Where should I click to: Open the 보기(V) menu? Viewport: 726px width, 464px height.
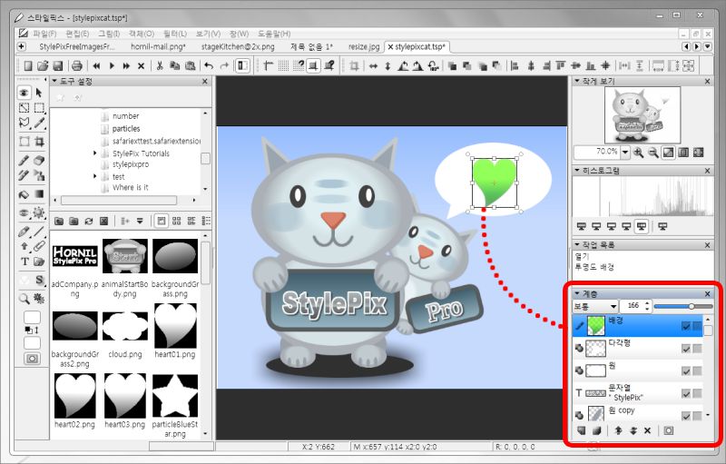208,34
